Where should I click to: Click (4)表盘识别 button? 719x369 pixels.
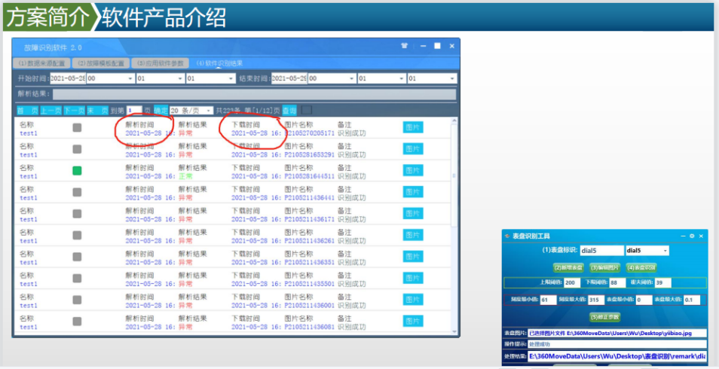641,267
